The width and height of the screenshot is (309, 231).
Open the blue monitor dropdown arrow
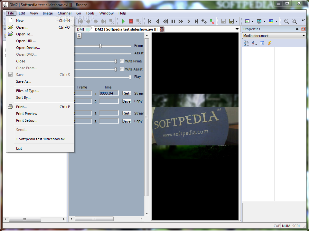276,22
